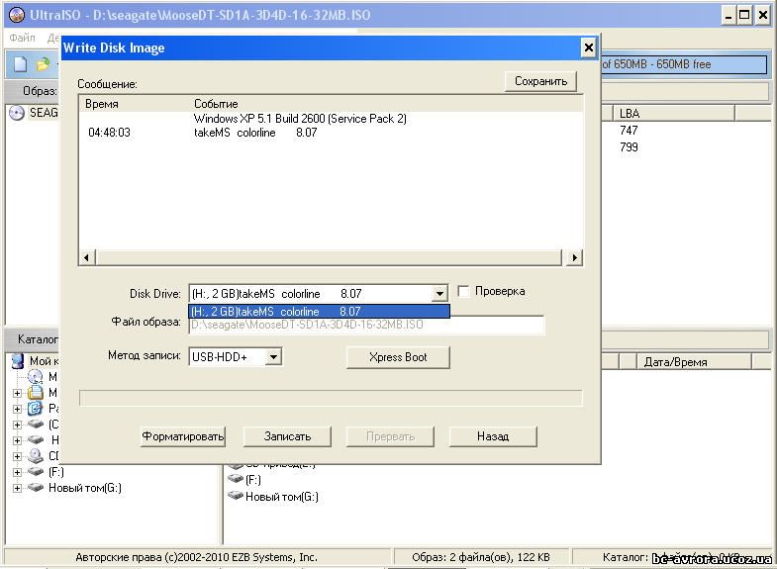Expand the (C drive tree node
Viewport: 777px width, 569px height.
coord(18,425)
